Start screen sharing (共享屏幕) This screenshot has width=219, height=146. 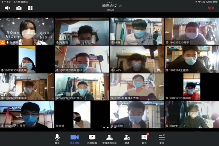coord(92,138)
